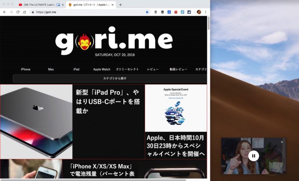The width and height of the screenshot is (299, 181).
Task: Open the Chrome profile avatar
Action: [199, 12]
